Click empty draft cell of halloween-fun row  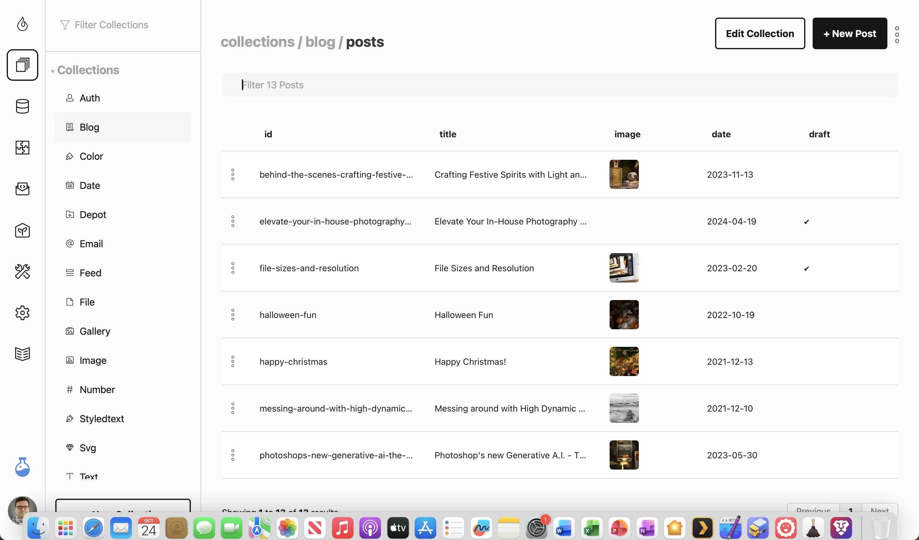(806, 315)
